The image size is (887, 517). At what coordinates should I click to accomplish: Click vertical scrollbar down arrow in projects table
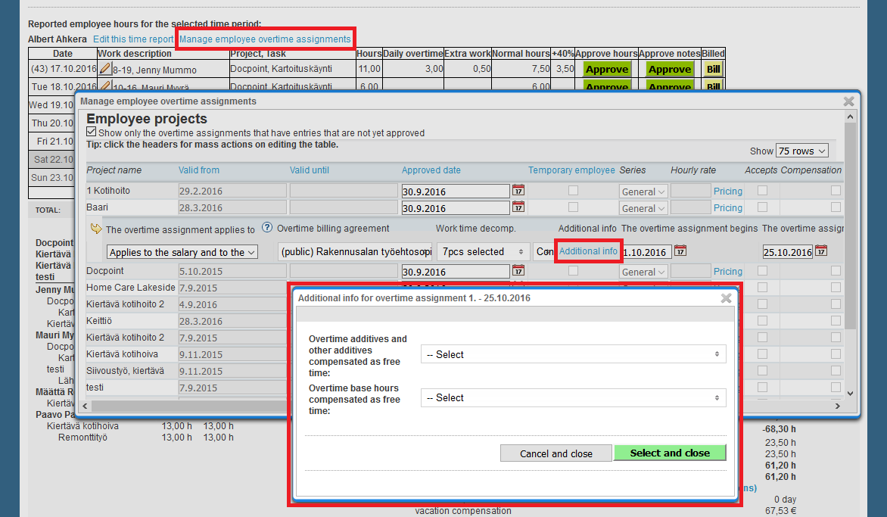pyautogui.click(x=850, y=393)
